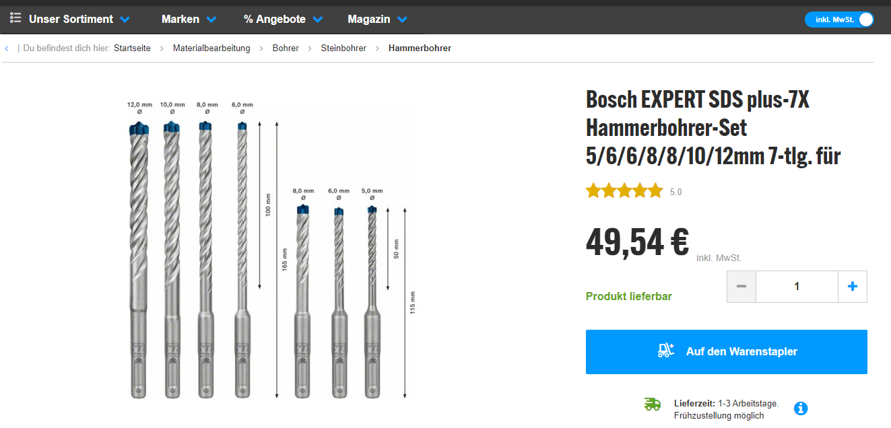This screenshot has width=891, height=428.
Task: Open the Materialbearbeitung breadcrumb link
Action: [211, 48]
